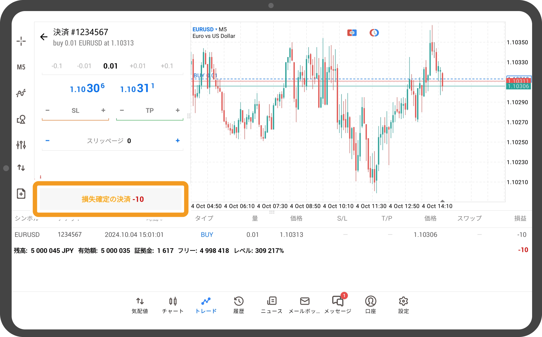Tap the 1.10306 bid price tag on axis
This screenshot has height=337, width=542.
[518, 86]
